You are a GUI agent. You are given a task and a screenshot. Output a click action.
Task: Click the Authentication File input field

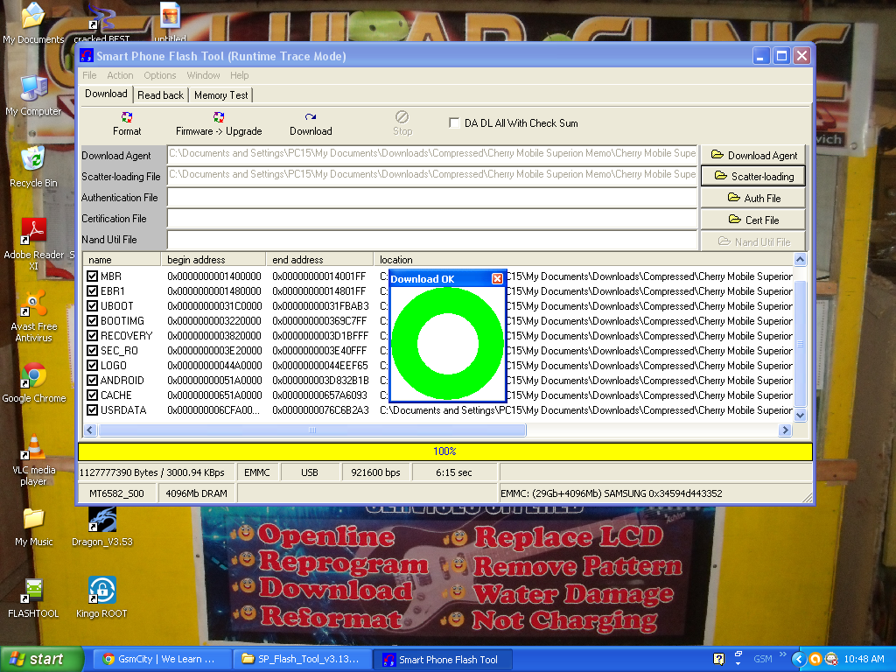432,198
